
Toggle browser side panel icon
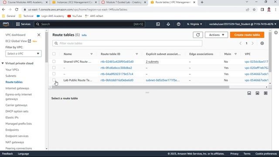[x=262, y=10]
